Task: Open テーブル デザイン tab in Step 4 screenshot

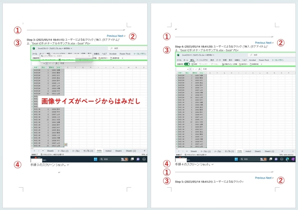Action: pos(278,60)
